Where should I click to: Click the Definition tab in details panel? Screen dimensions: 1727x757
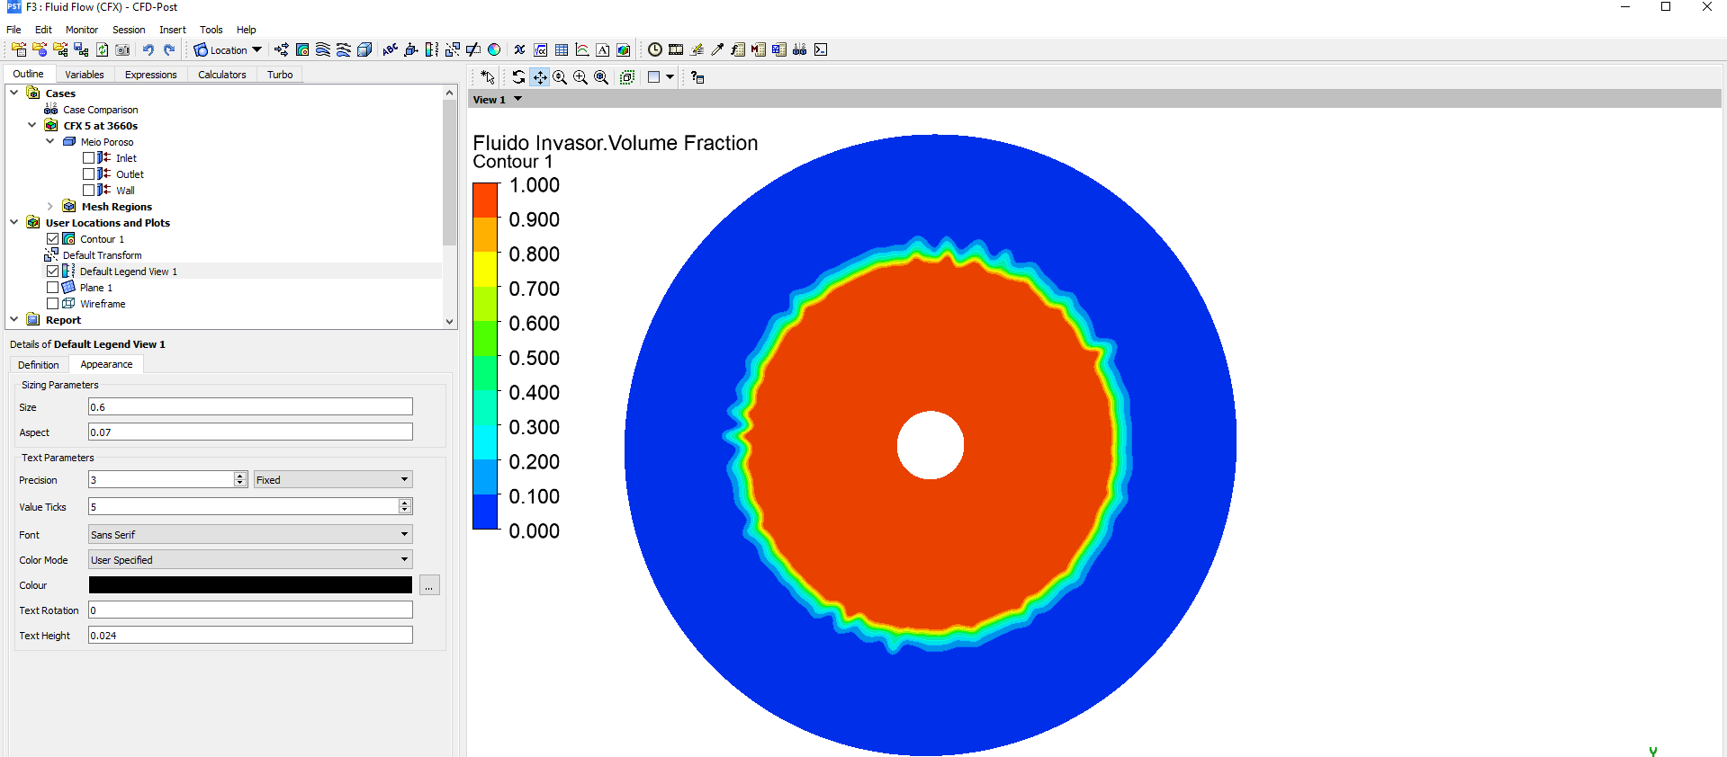(x=38, y=365)
